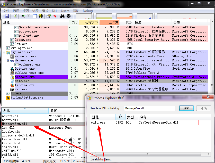
Task: Sort by 类型 column in find dialog
Action: (132, 117)
